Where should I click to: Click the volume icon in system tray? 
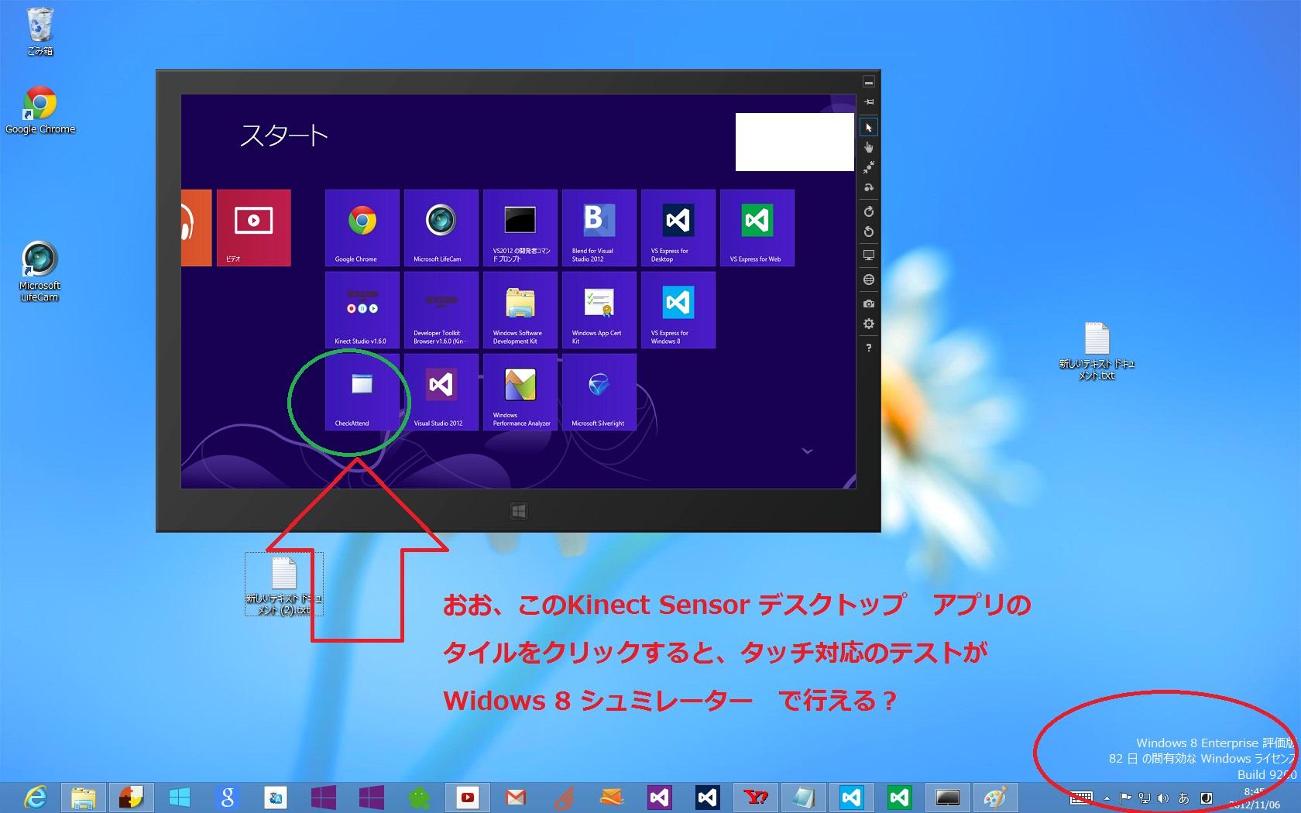(x=1163, y=798)
